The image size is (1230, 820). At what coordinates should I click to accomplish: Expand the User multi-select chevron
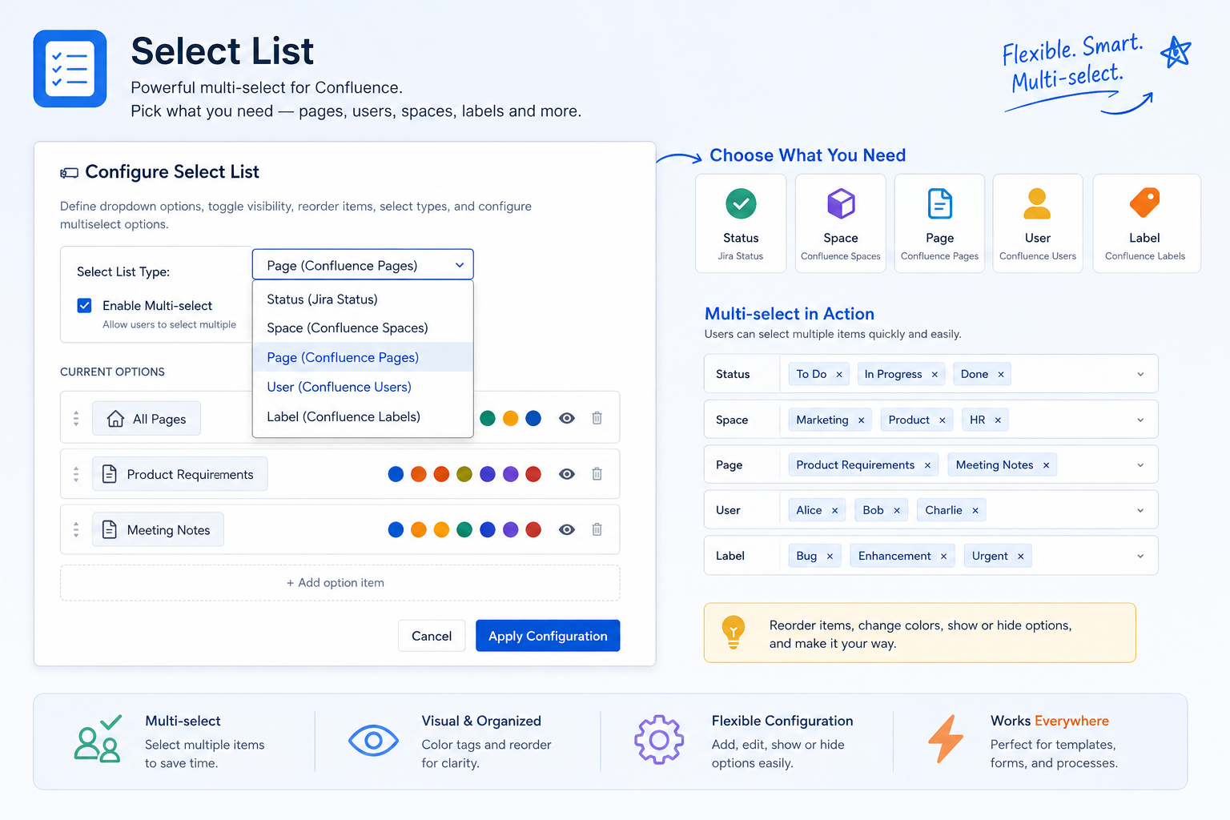point(1140,511)
